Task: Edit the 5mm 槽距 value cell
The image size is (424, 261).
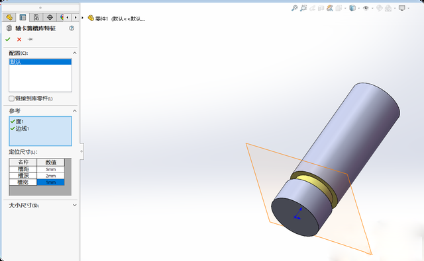Action: click(x=51, y=169)
